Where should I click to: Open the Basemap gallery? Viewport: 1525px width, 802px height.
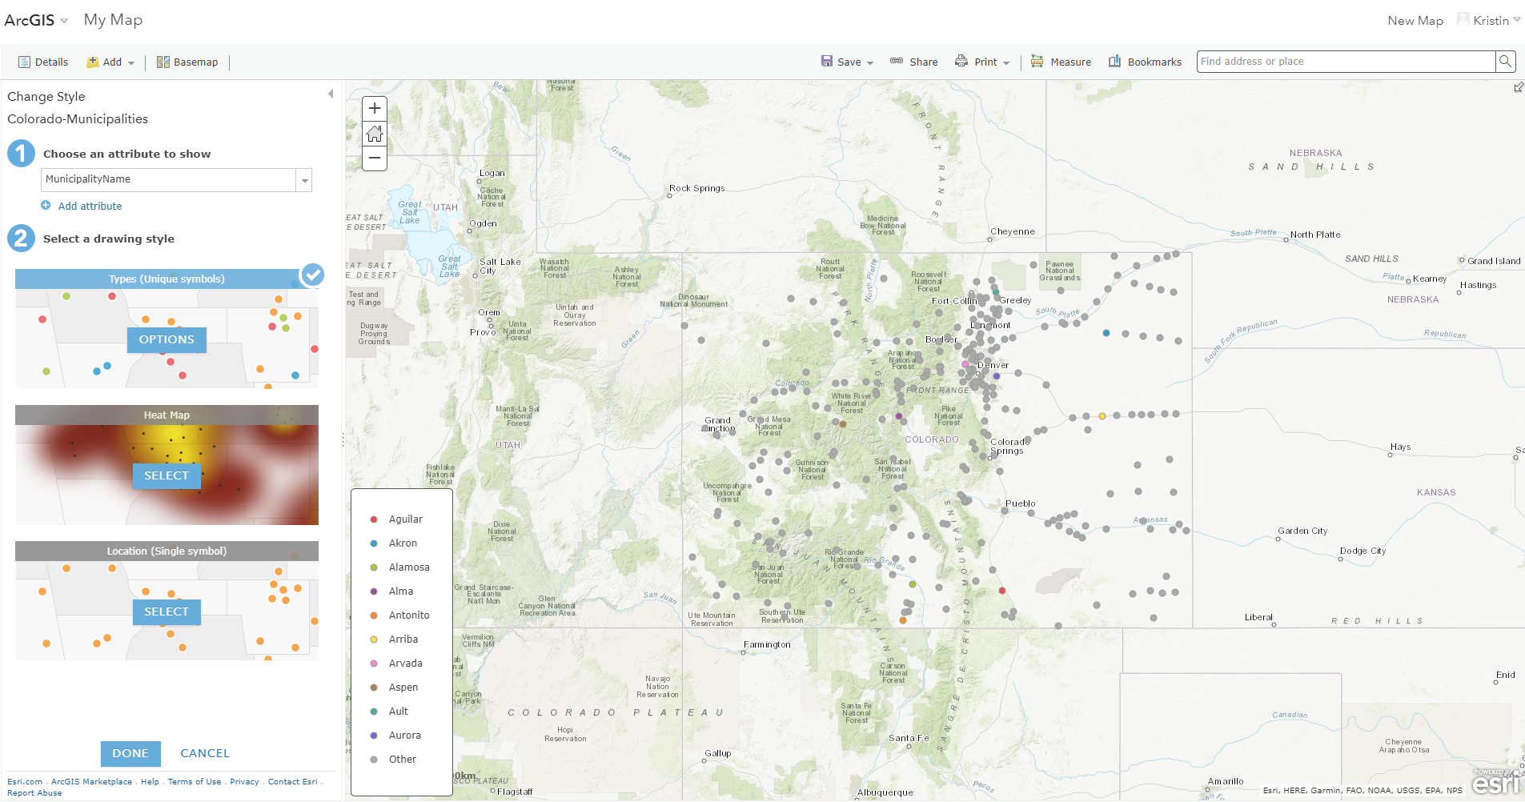pos(187,62)
